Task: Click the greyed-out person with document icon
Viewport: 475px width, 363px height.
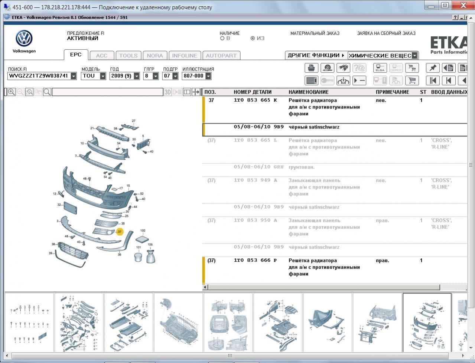Action: pyautogui.click(x=396, y=80)
